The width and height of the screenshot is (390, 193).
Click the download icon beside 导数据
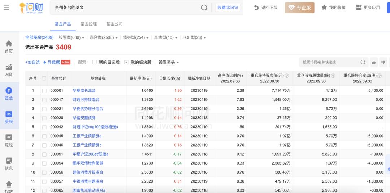(x=45, y=63)
